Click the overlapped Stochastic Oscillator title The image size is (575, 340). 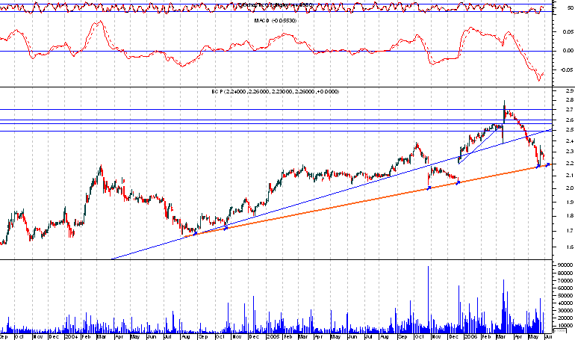(276, 4)
